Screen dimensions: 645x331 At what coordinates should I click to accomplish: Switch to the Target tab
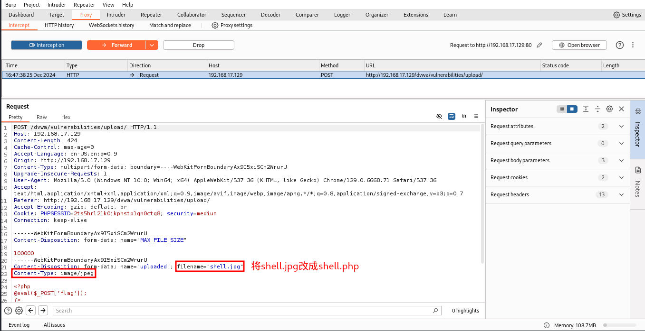pyautogui.click(x=57, y=15)
